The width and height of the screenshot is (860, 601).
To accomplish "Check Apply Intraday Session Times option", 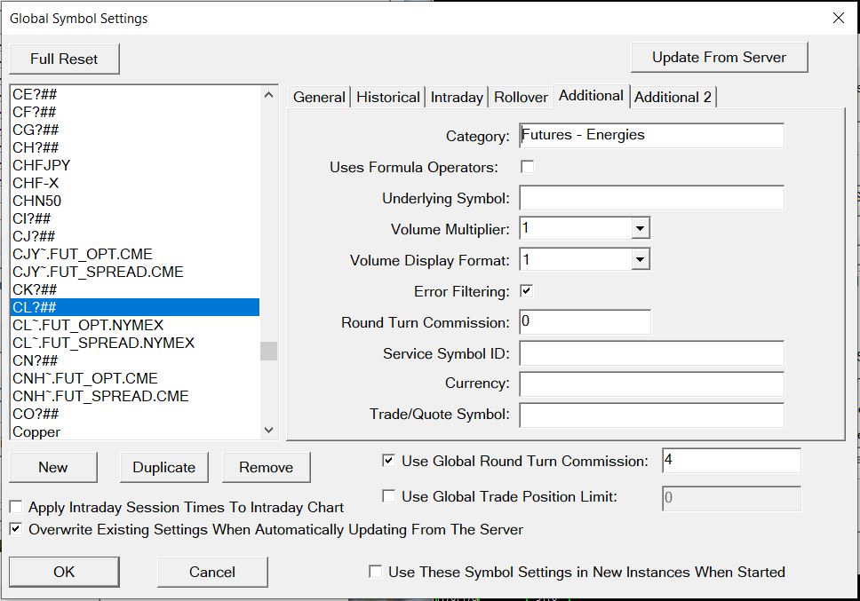I will point(16,508).
